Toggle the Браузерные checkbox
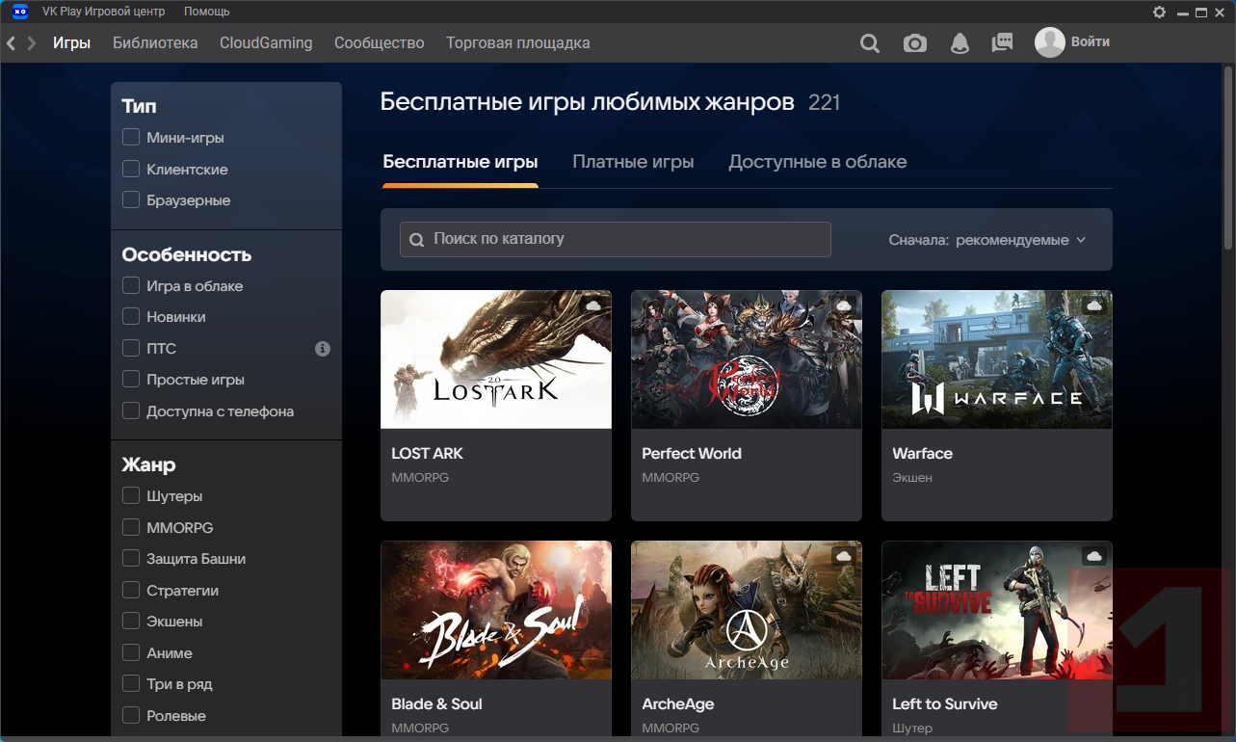 (131, 200)
